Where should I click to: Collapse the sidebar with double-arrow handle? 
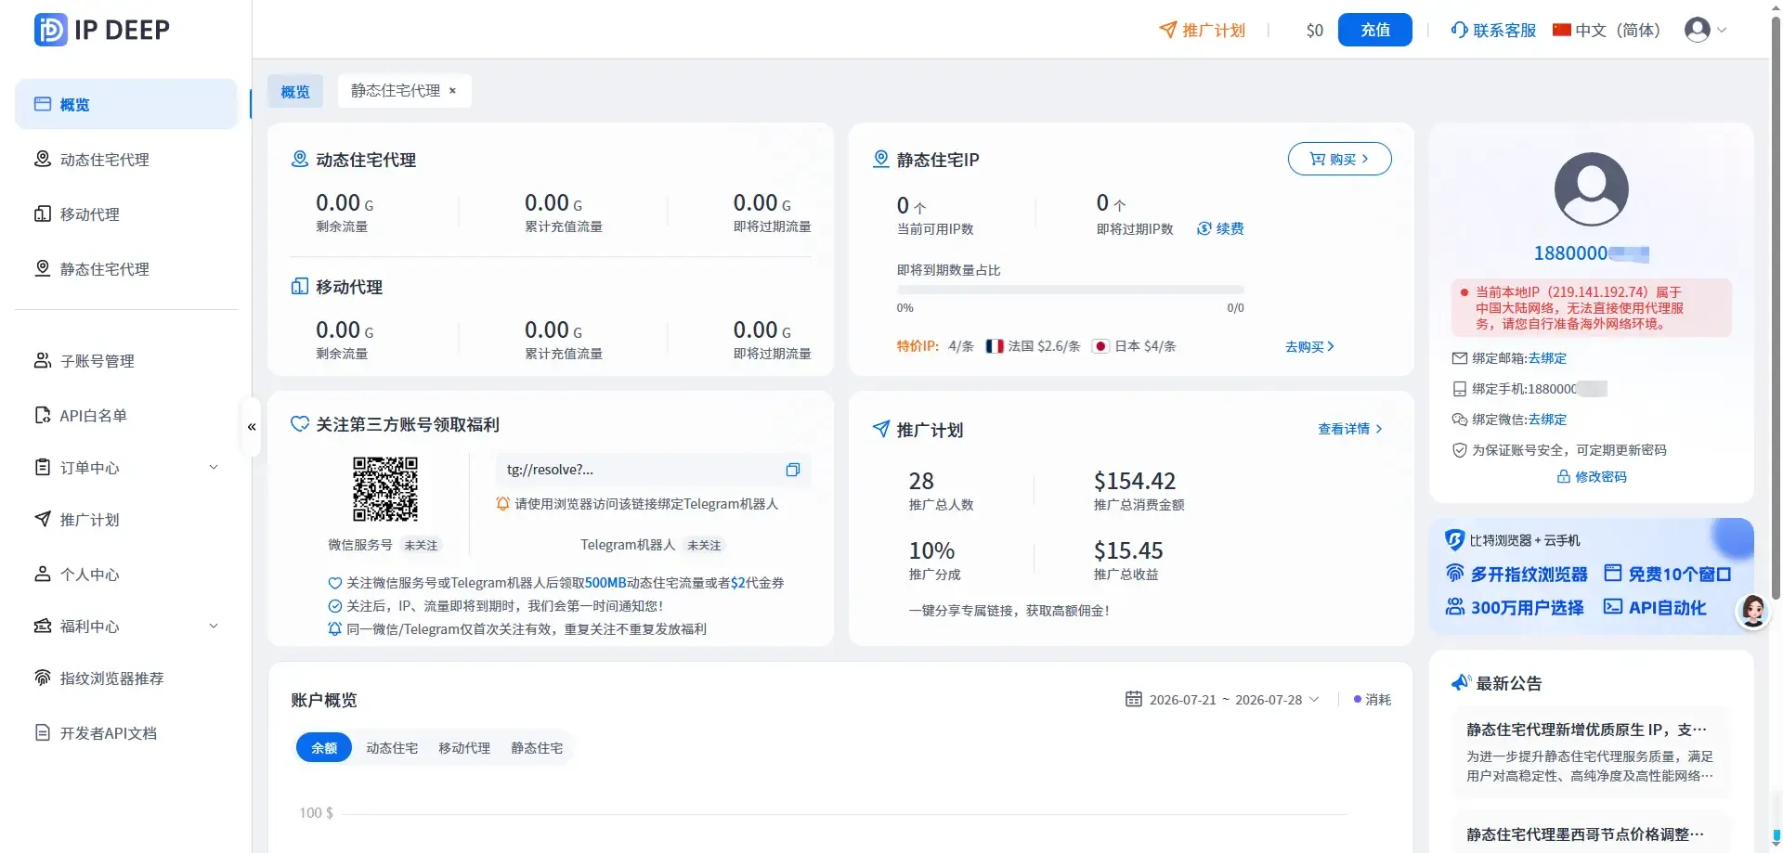(251, 427)
